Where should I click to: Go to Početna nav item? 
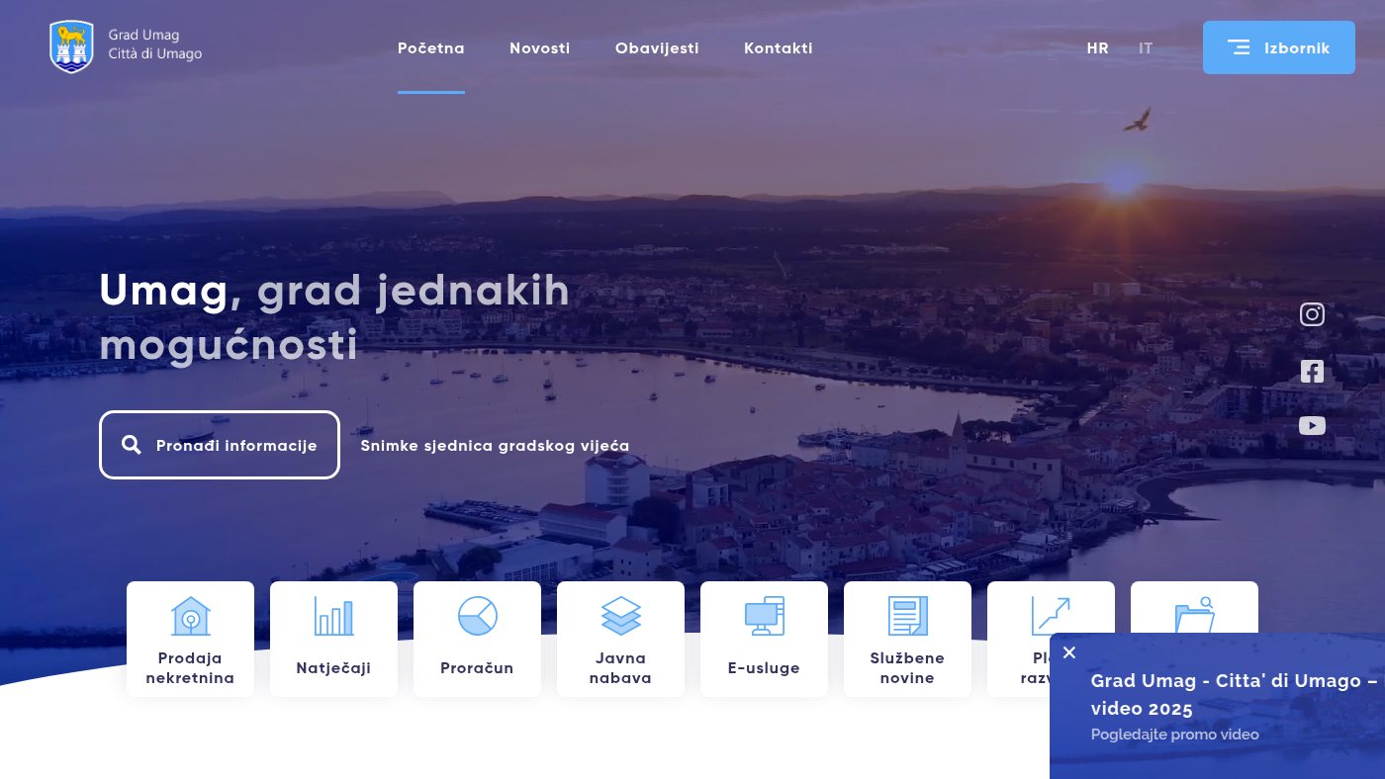(431, 48)
